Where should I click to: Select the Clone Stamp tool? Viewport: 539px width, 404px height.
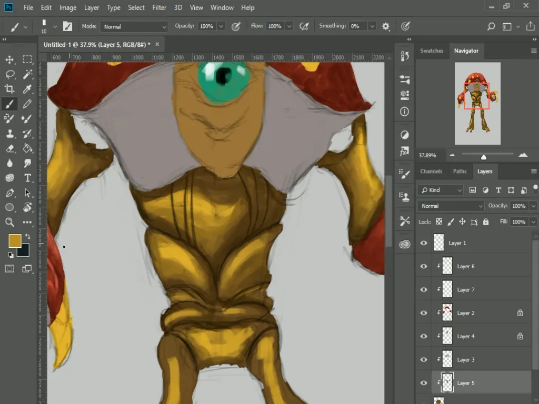tap(9, 133)
